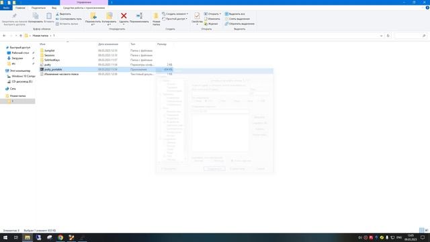Open CD-дисковод (E:) in navigation pane
The width and height of the screenshot is (430, 242).
click(x=22, y=82)
